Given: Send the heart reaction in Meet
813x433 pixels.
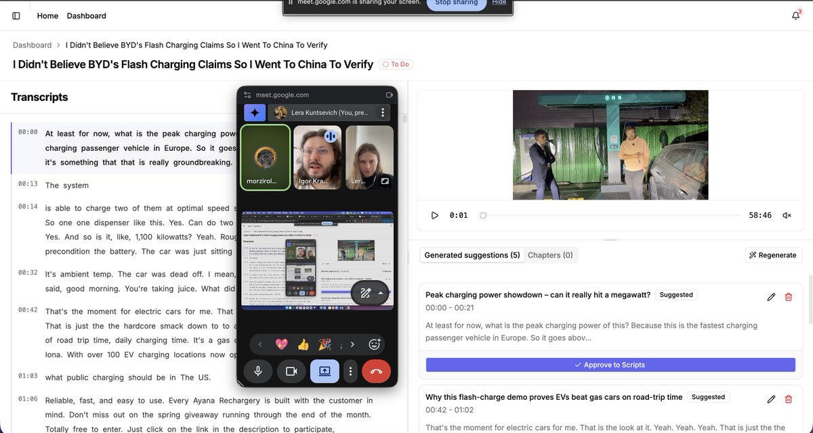Looking at the screenshot, I should click(282, 344).
